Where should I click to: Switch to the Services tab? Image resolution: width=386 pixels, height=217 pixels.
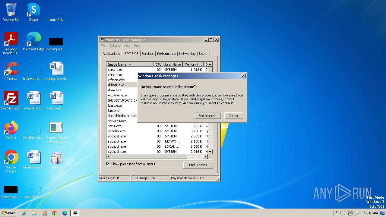tap(147, 54)
